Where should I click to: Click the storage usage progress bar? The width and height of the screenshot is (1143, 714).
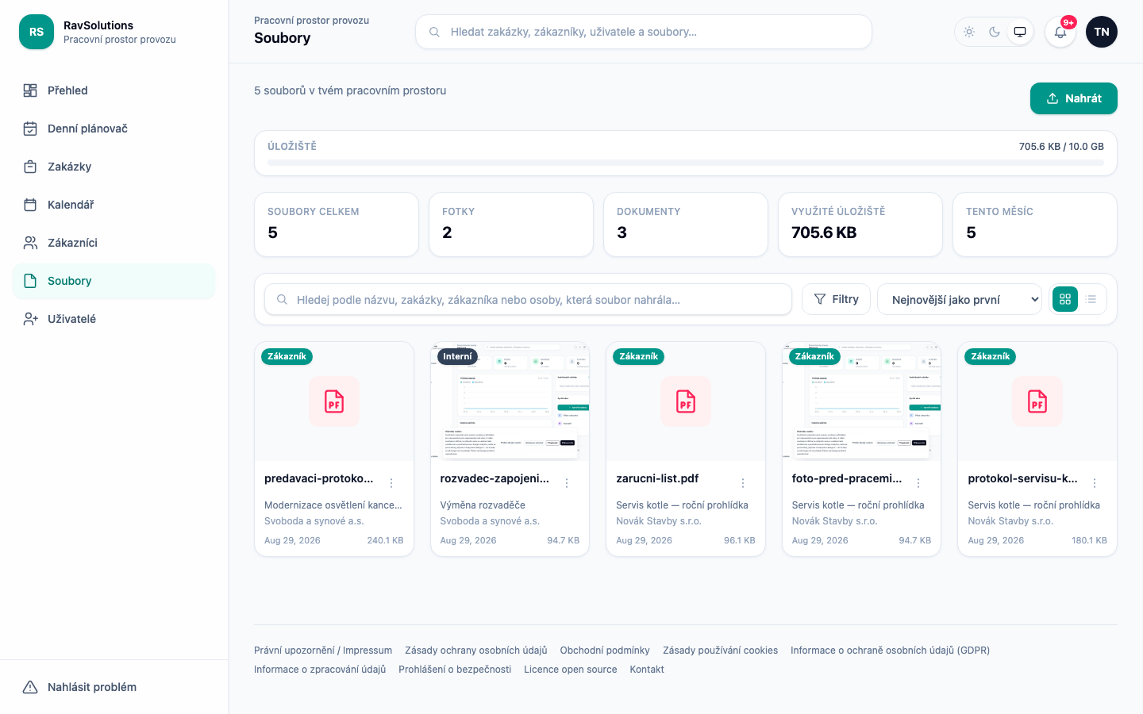686,163
